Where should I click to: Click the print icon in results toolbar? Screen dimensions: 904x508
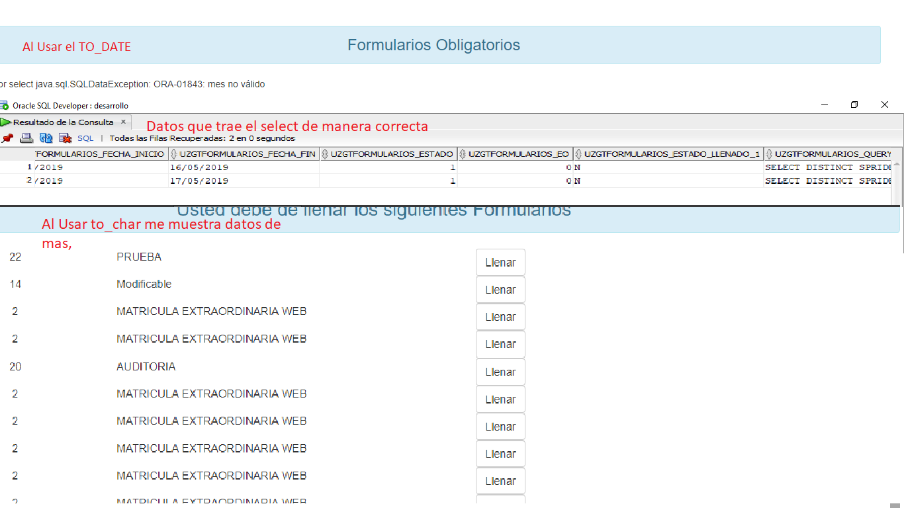[26, 138]
